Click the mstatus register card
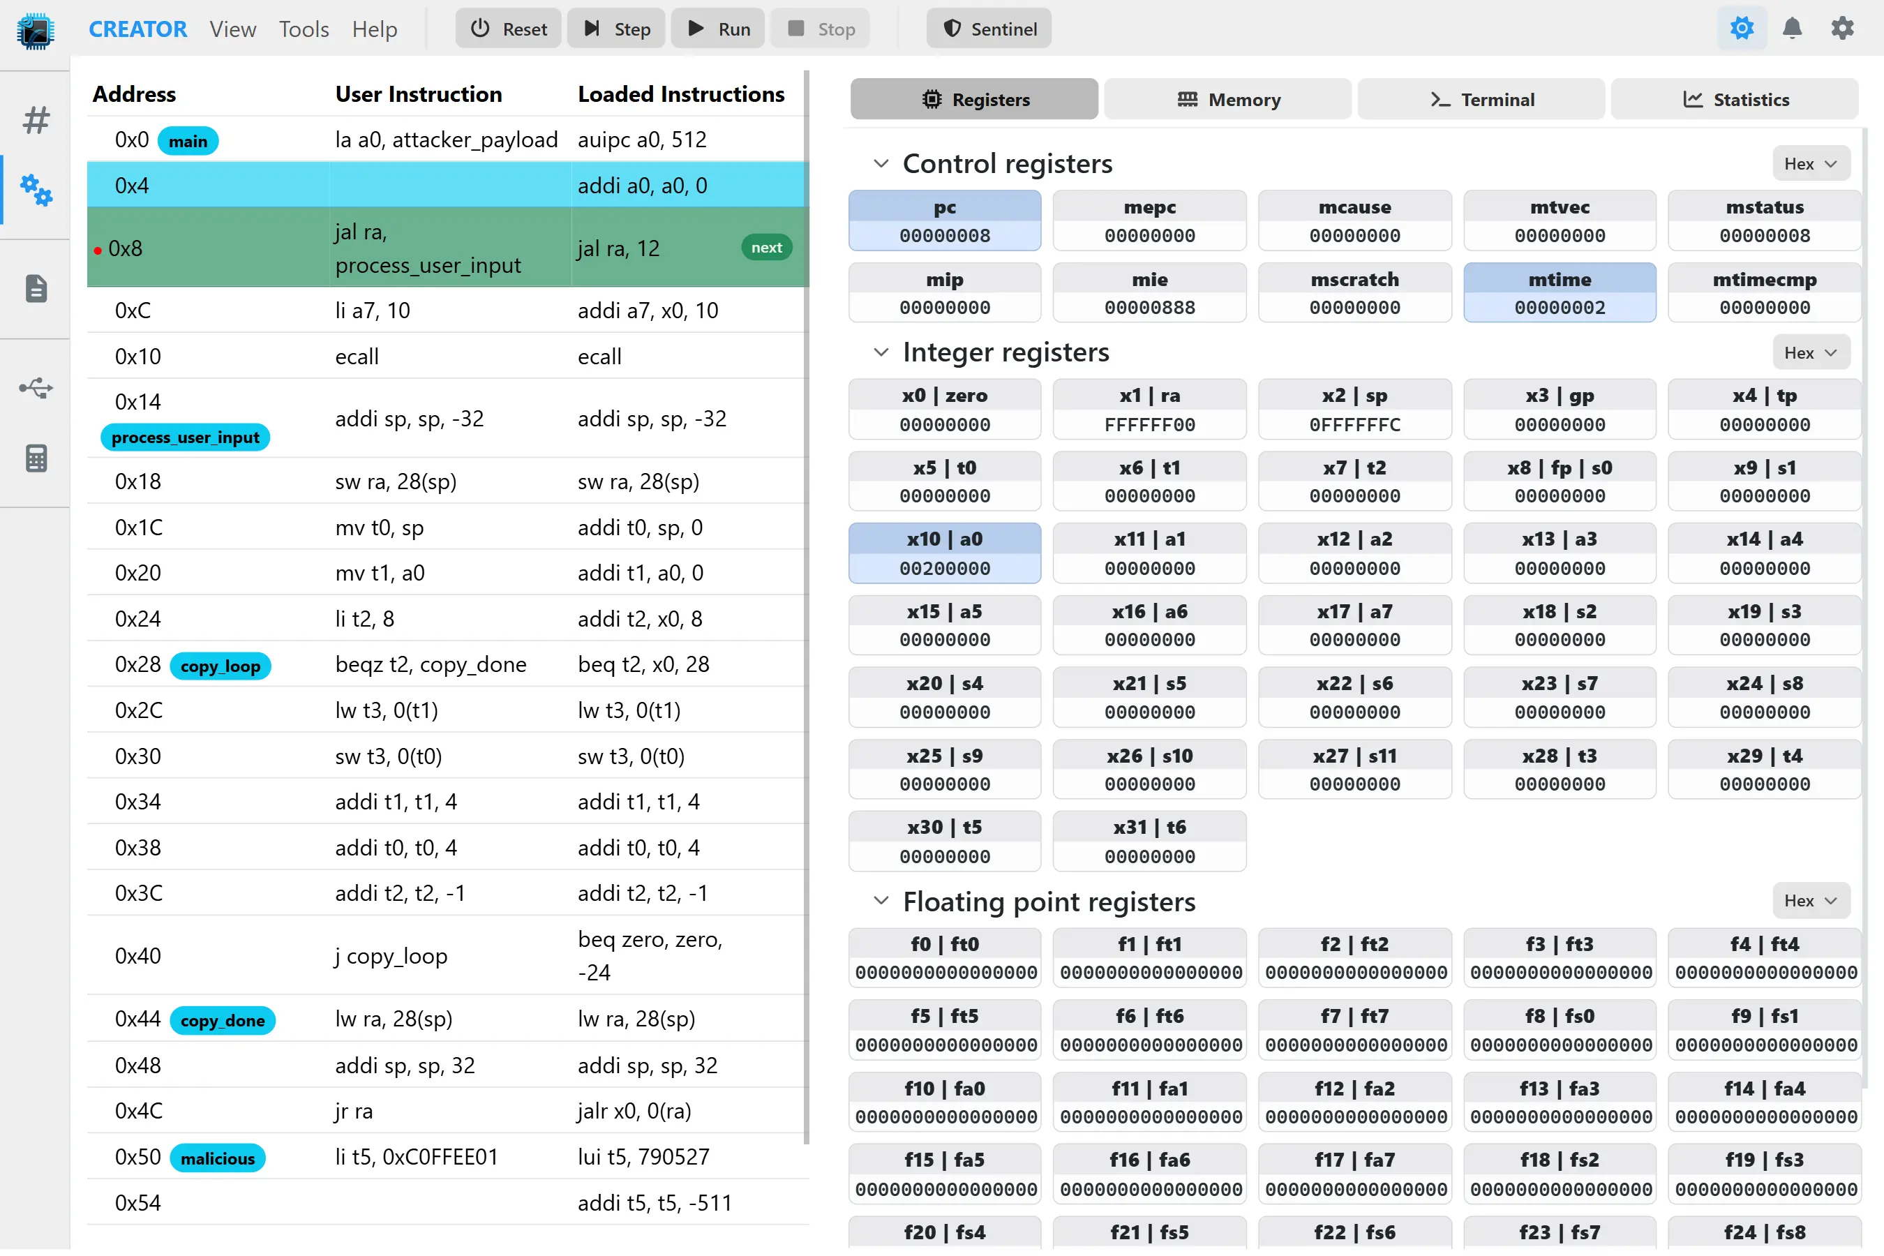Screen dimensions: 1884x1256 pyautogui.click(x=1765, y=221)
